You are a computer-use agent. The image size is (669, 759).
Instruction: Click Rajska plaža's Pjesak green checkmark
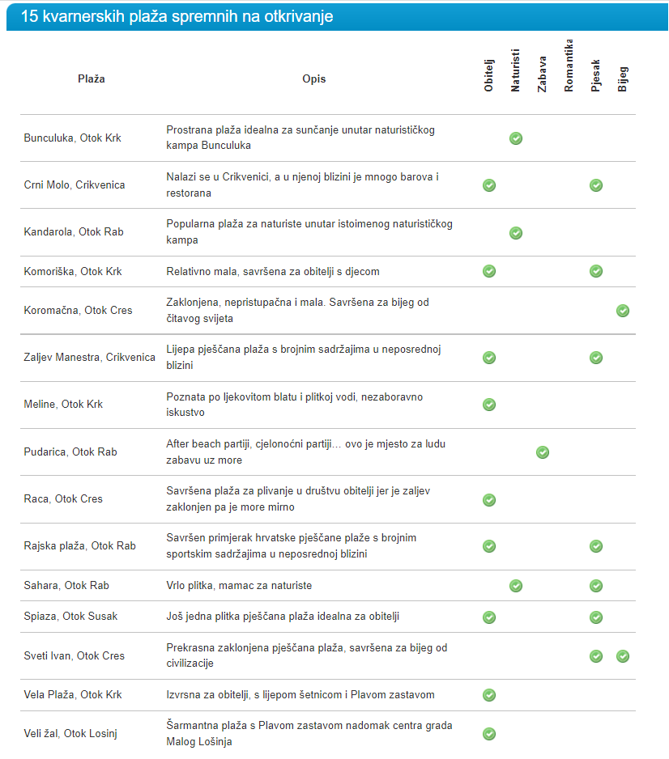tap(596, 546)
